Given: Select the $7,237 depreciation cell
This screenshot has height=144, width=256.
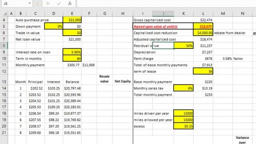Looking at the screenshot, I should pos(203,52).
